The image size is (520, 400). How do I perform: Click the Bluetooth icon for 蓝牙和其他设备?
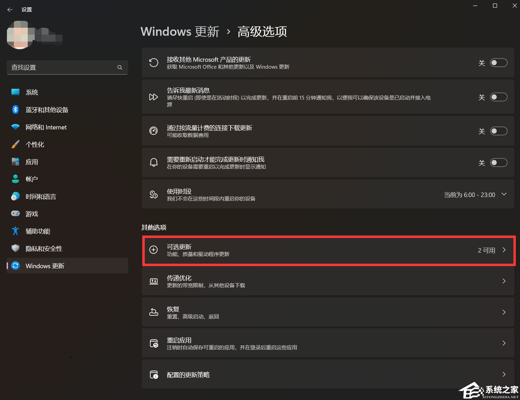tap(15, 109)
